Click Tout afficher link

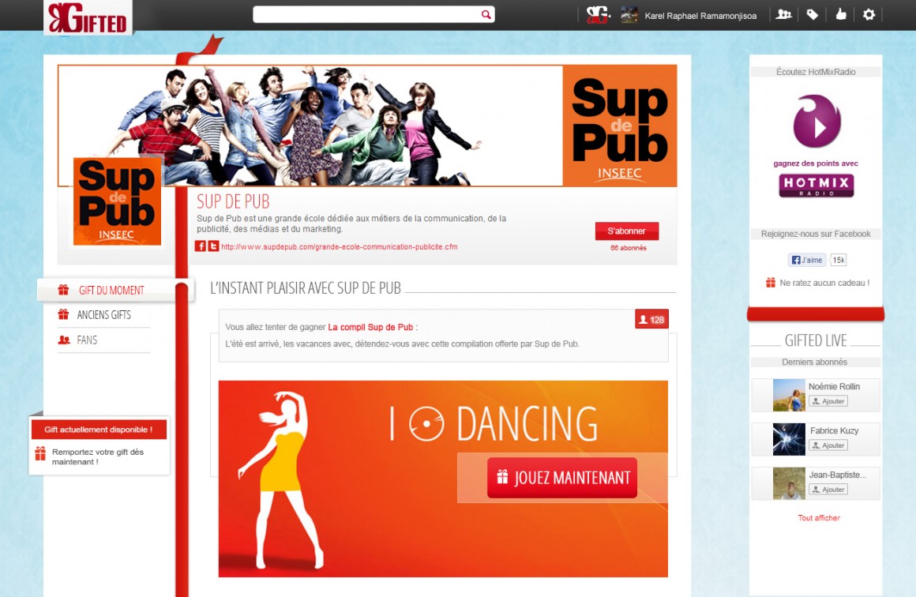click(819, 517)
